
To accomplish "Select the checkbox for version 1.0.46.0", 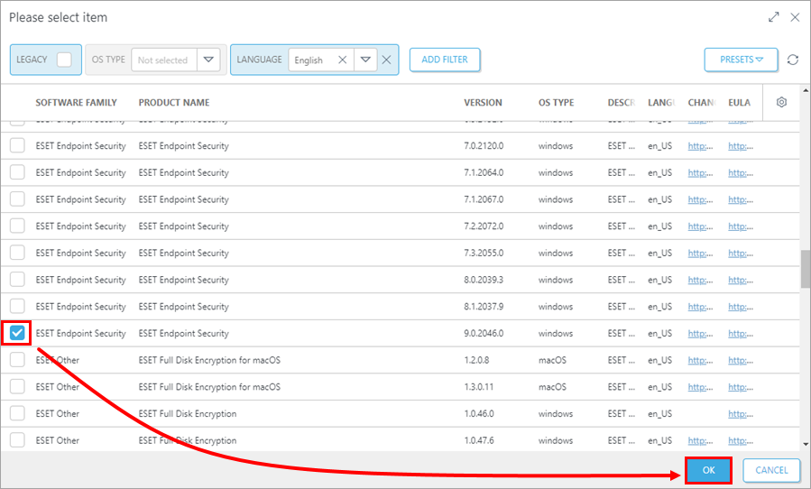I will point(17,413).
